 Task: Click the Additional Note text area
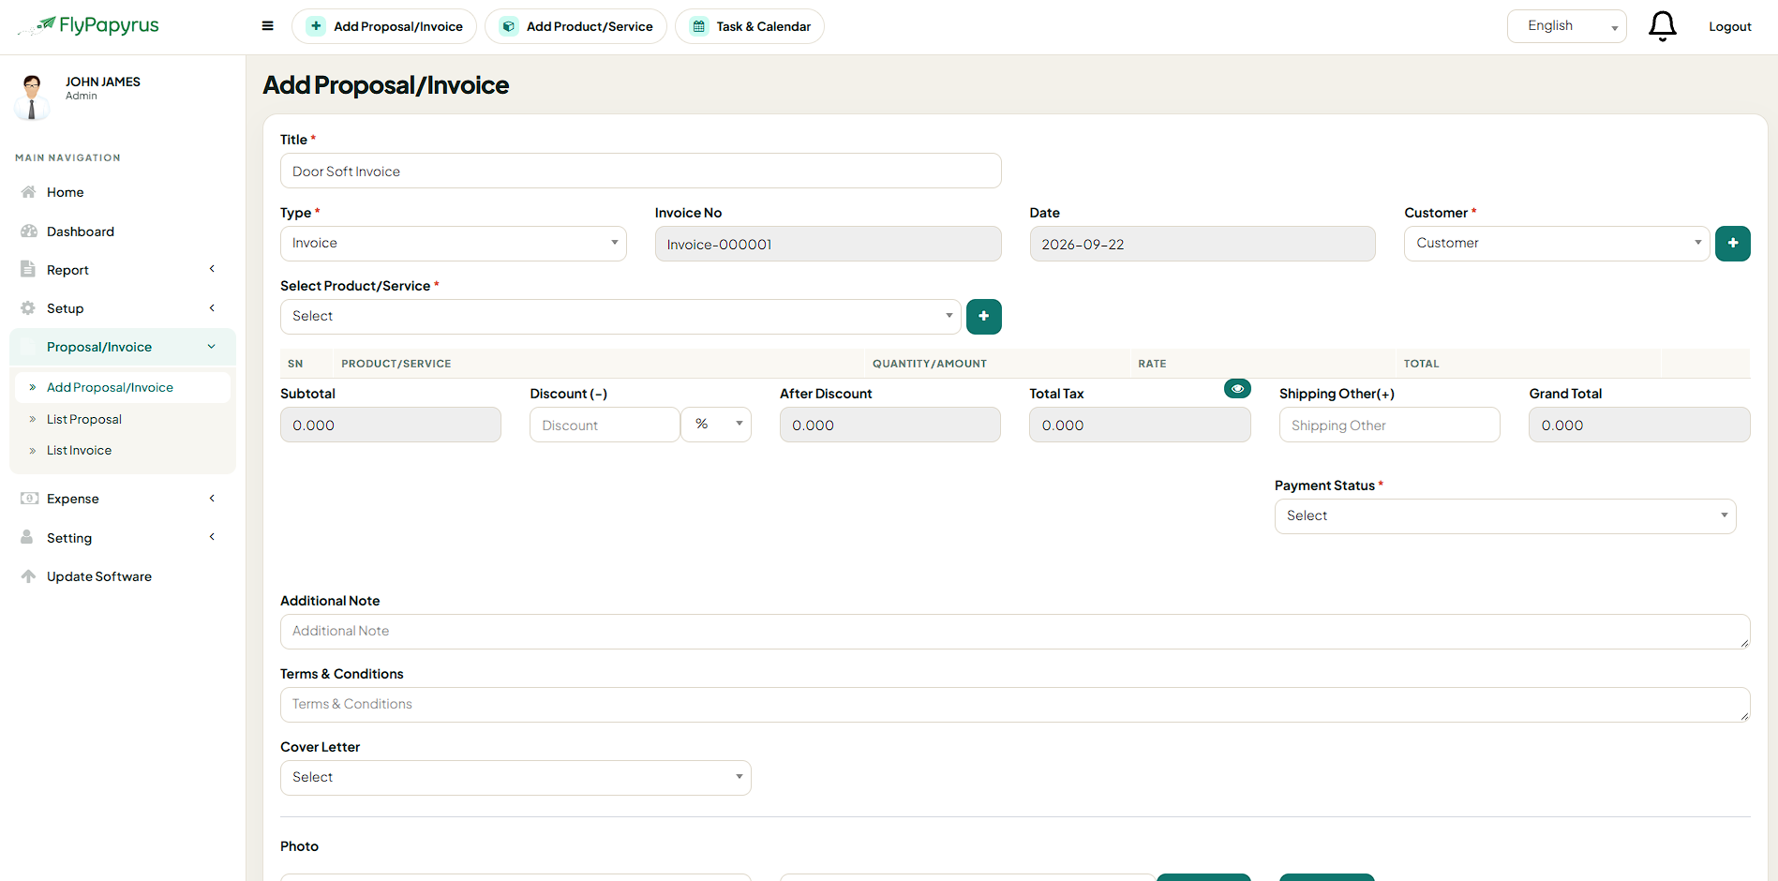click(x=1015, y=632)
